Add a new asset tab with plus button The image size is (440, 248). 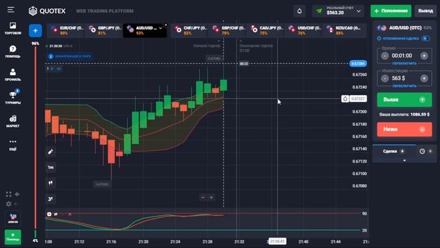tap(35, 30)
